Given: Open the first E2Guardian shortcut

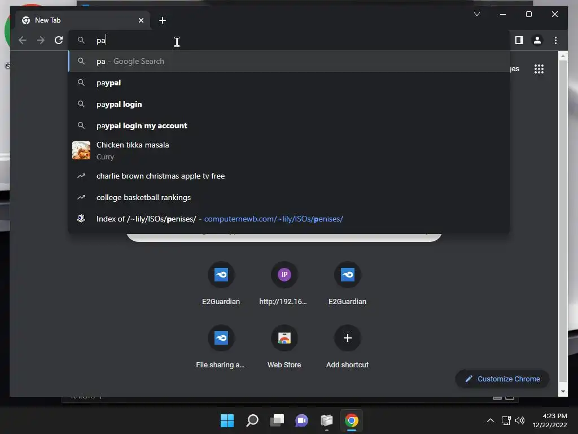Looking at the screenshot, I should 221,284.
